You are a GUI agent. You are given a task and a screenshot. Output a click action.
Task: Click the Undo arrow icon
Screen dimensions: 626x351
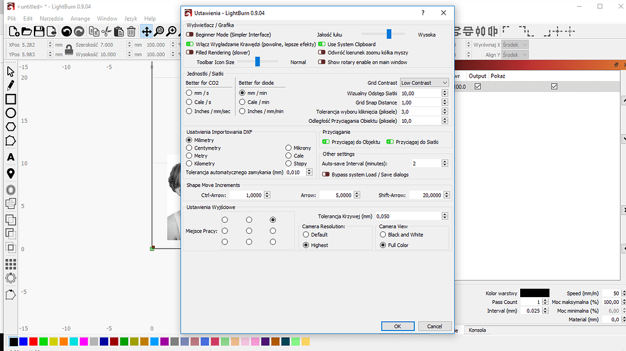67,31
